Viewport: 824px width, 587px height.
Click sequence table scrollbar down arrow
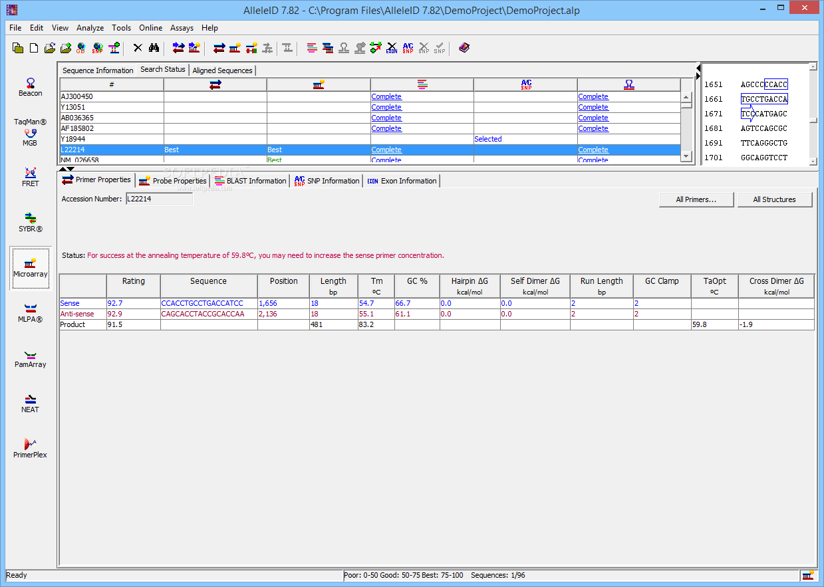(686, 156)
